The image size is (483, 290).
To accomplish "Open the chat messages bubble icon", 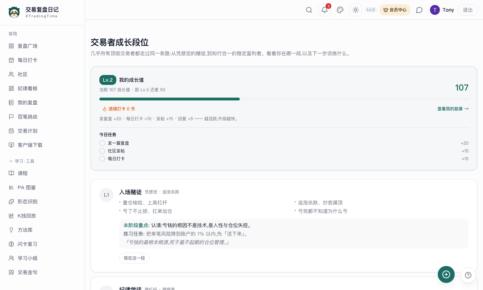I will [x=419, y=10].
